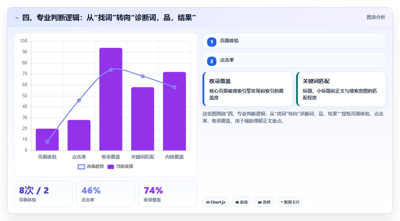Click the x-axis label 内链覆盖
This screenshot has width=400, height=221.
pos(175,157)
